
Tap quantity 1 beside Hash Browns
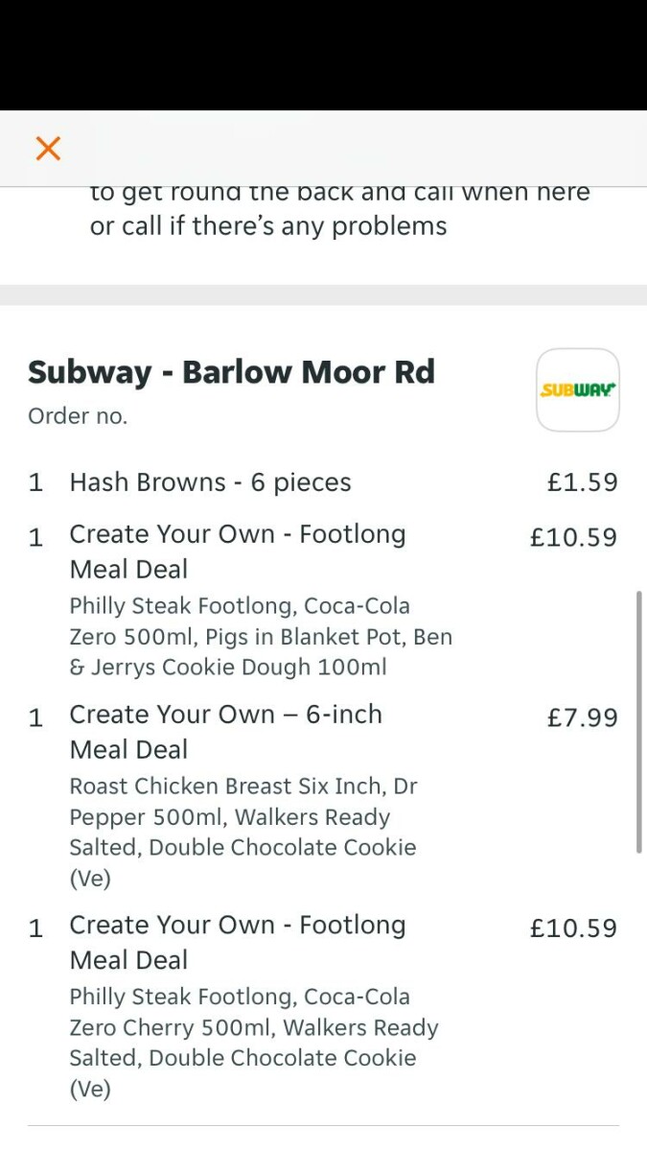click(35, 482)
